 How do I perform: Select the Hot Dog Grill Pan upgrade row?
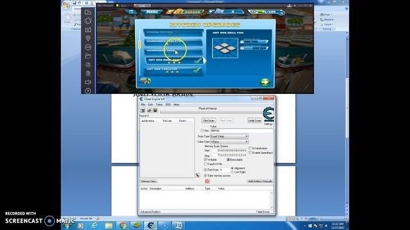click(x=174, y=61)
